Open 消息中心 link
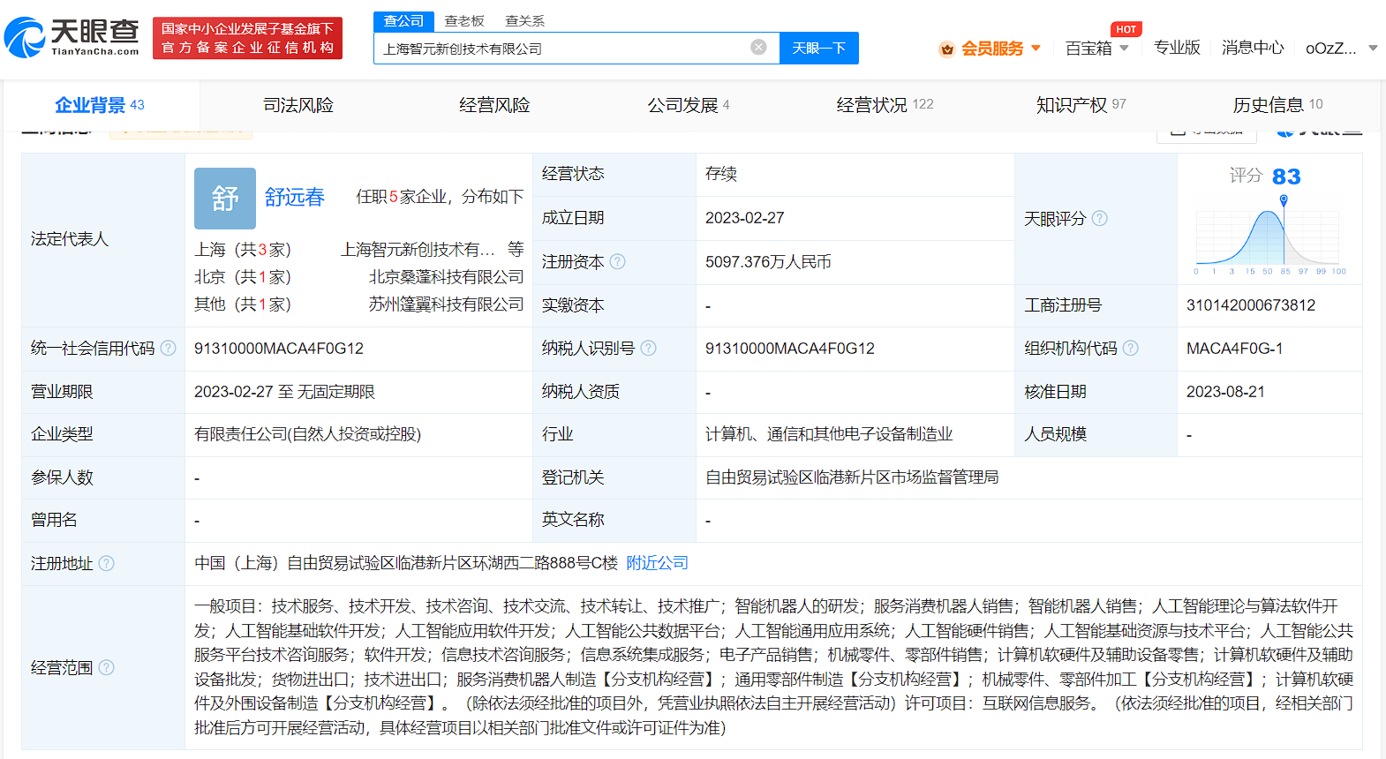1386x759 pixels. (x=1253, y=48)
